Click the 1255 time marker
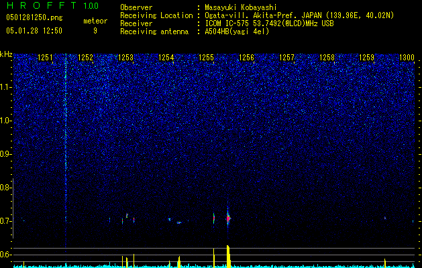Viewport: 422px width, 268px height. click(x=206, y=57)
